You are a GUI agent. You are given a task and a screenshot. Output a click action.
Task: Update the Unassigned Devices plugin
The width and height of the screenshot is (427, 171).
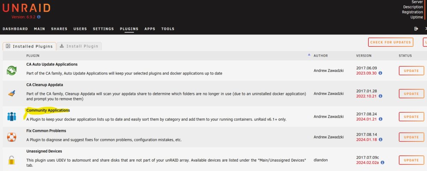point(411,160)
